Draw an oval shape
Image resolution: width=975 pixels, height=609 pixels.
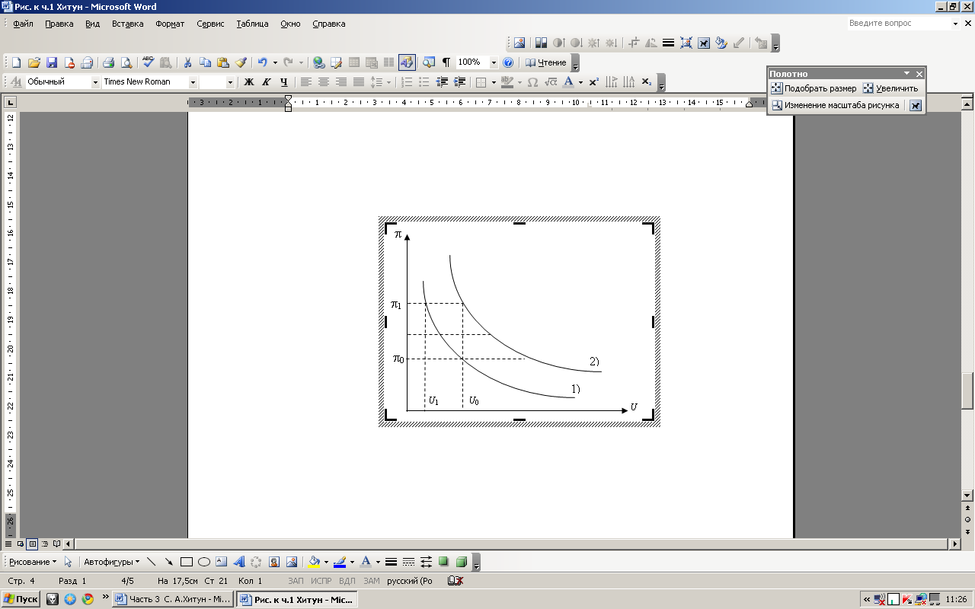click(x=203, y=562)
